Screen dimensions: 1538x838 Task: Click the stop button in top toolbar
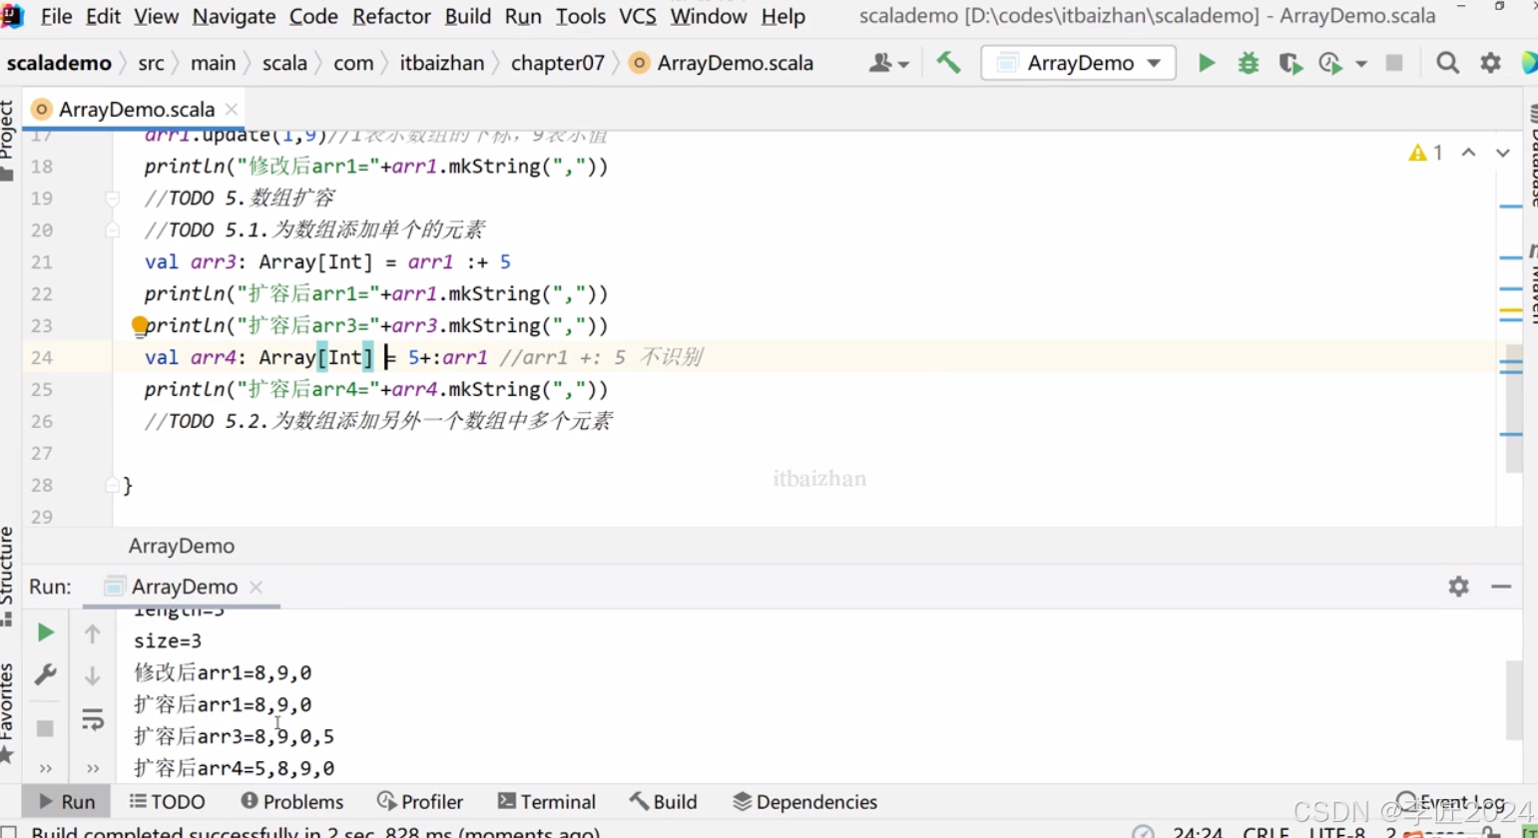click(x=1394, y=63)
